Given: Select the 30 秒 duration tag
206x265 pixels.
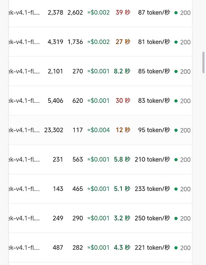Looking at the screenshot, I should (123, 101).
